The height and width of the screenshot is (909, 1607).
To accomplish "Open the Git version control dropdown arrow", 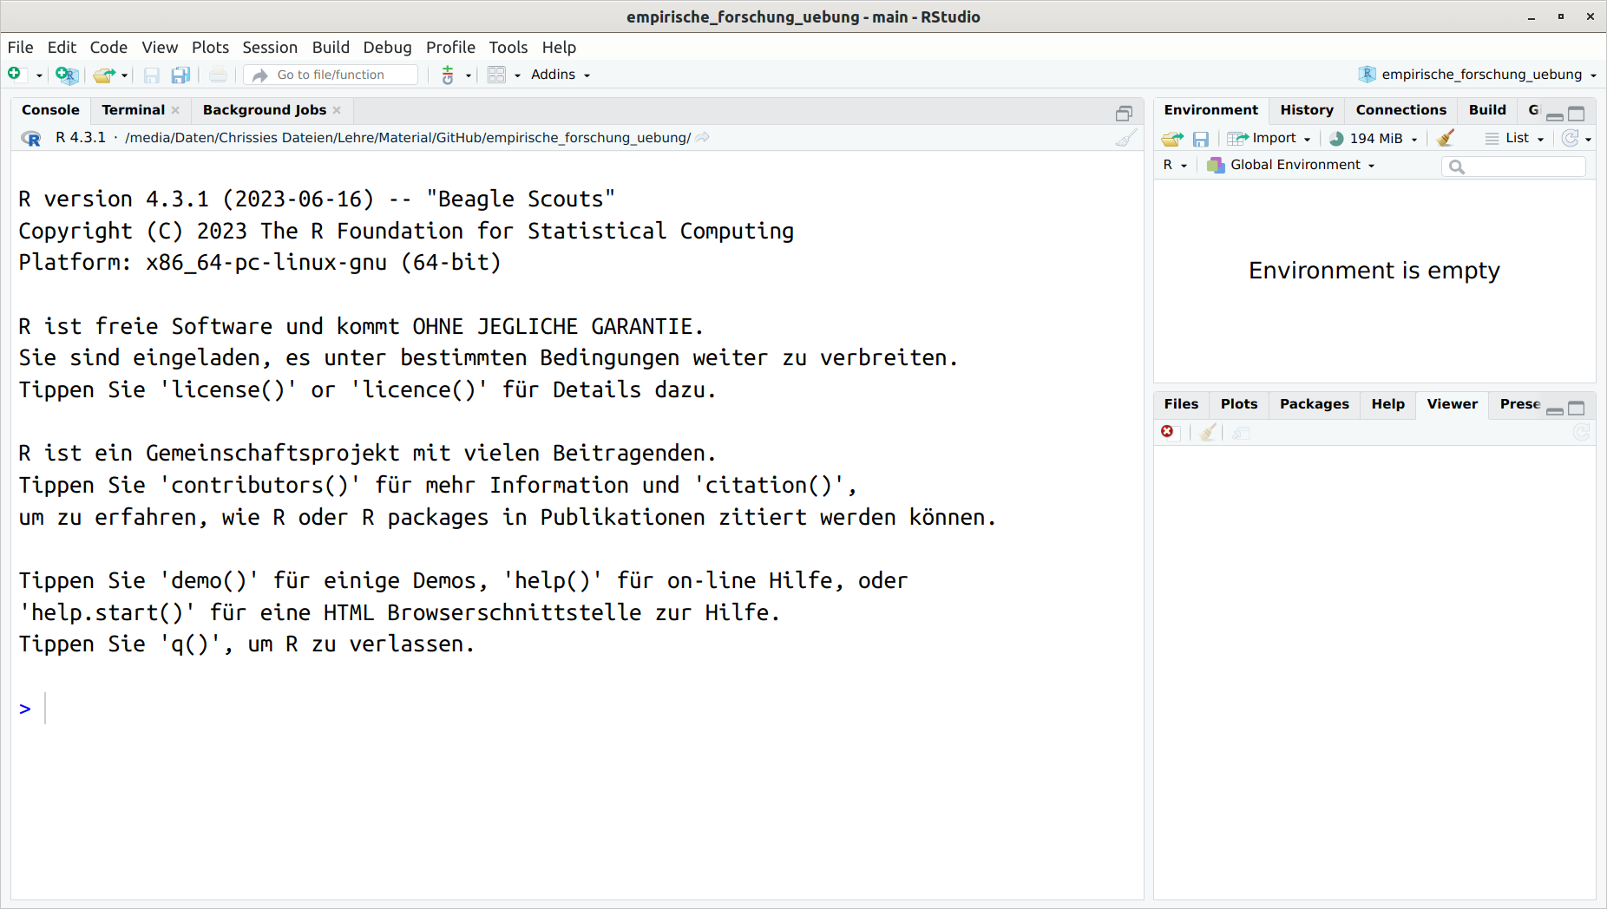I will (469, 75).
